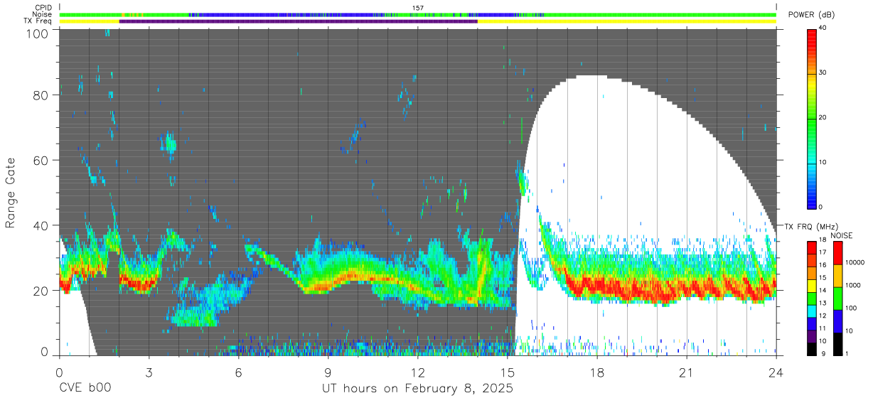The width and height of the screenshot is (873, 403).
Task: Click hour tick label 3 on time axis
Action: tap(149, 372)
